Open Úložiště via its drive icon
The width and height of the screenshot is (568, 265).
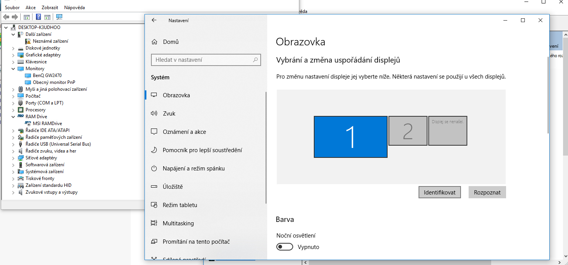click(154, 187)
